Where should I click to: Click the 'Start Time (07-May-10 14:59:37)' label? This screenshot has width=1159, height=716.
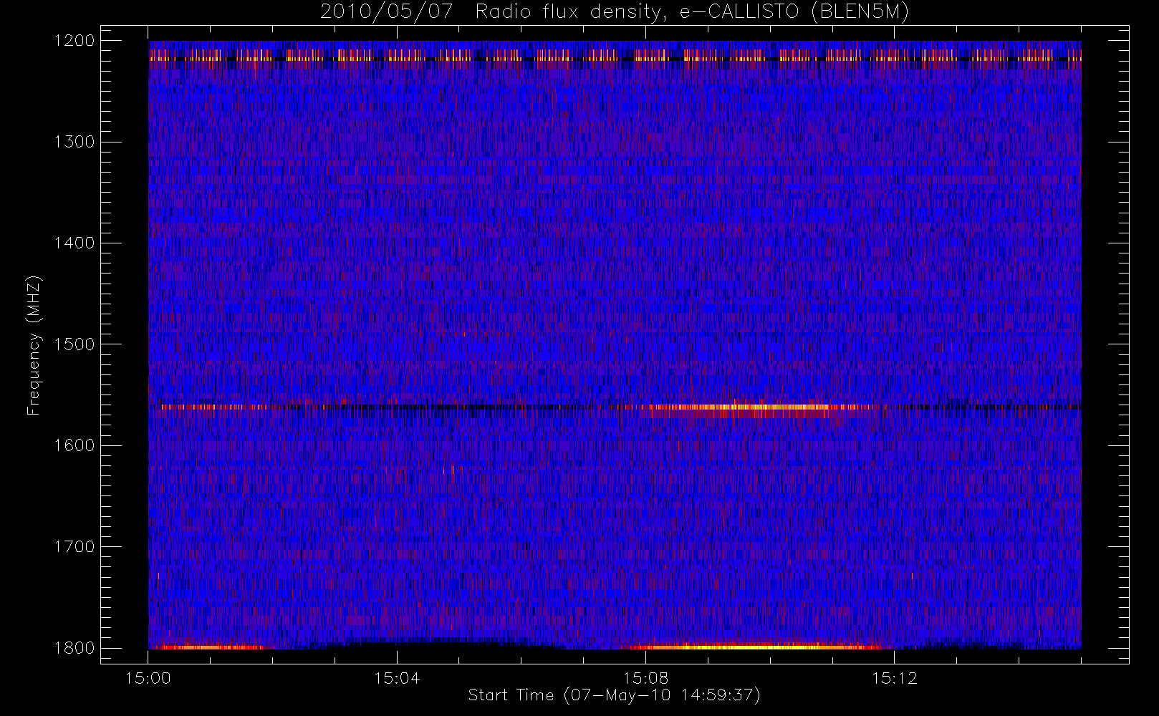[614, 695]
